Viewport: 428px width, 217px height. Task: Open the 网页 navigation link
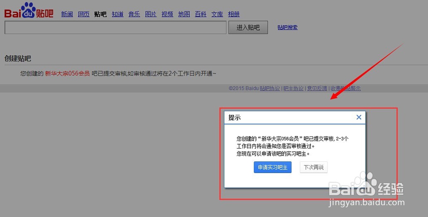pos(83,14)
